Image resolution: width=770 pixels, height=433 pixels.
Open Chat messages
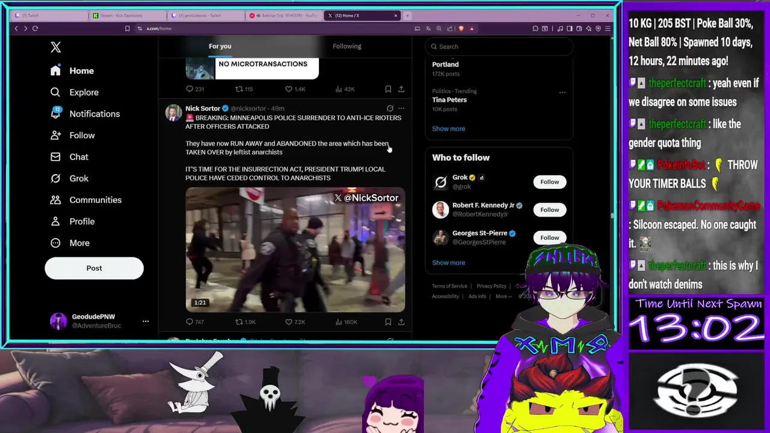coord(69,157)
